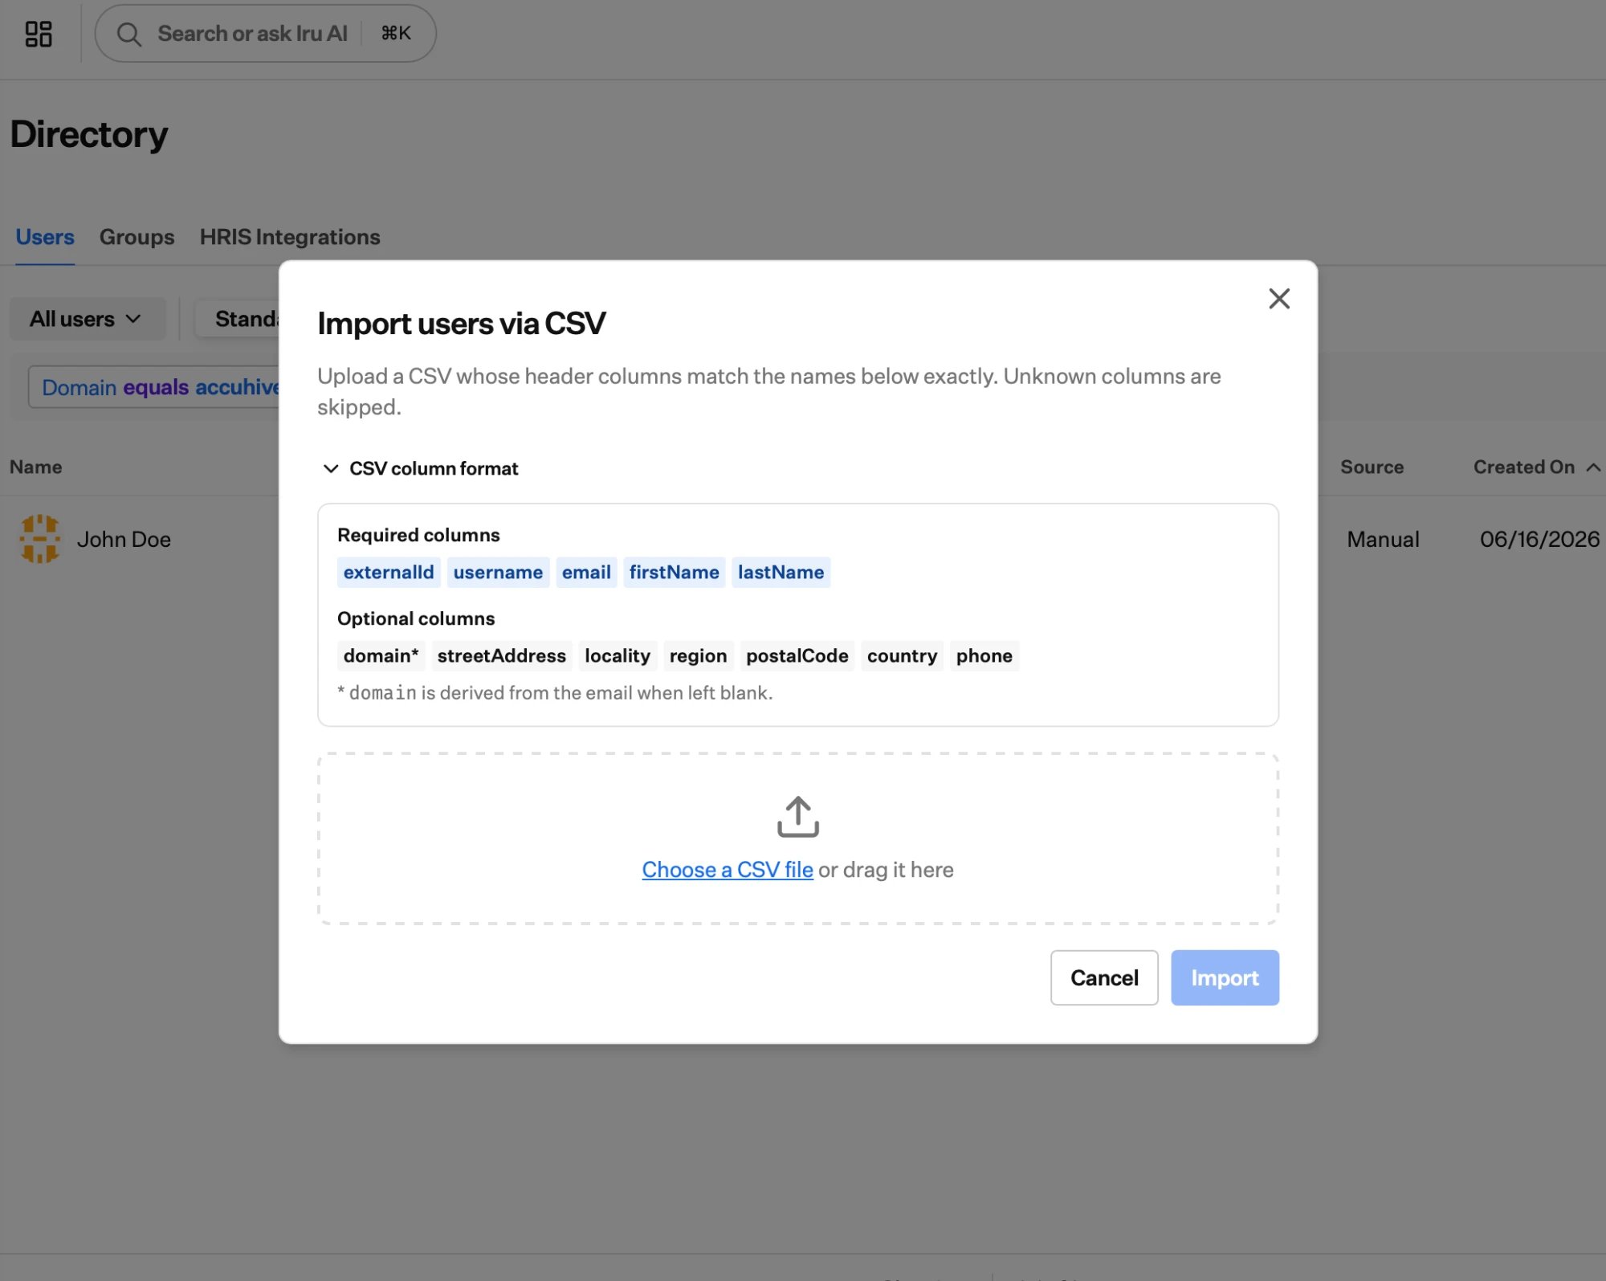Image resolution: width=1606 pixels, height=1281 pixels.
Task: Collapse the CSV column format section
Action: (420, 468)
